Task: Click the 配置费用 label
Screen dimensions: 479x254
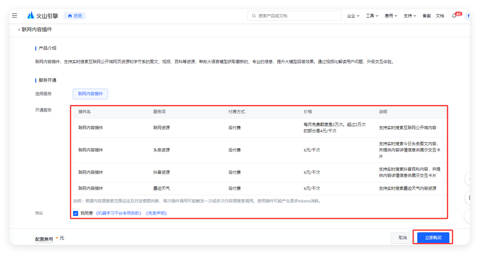Action: coord(44,239)
